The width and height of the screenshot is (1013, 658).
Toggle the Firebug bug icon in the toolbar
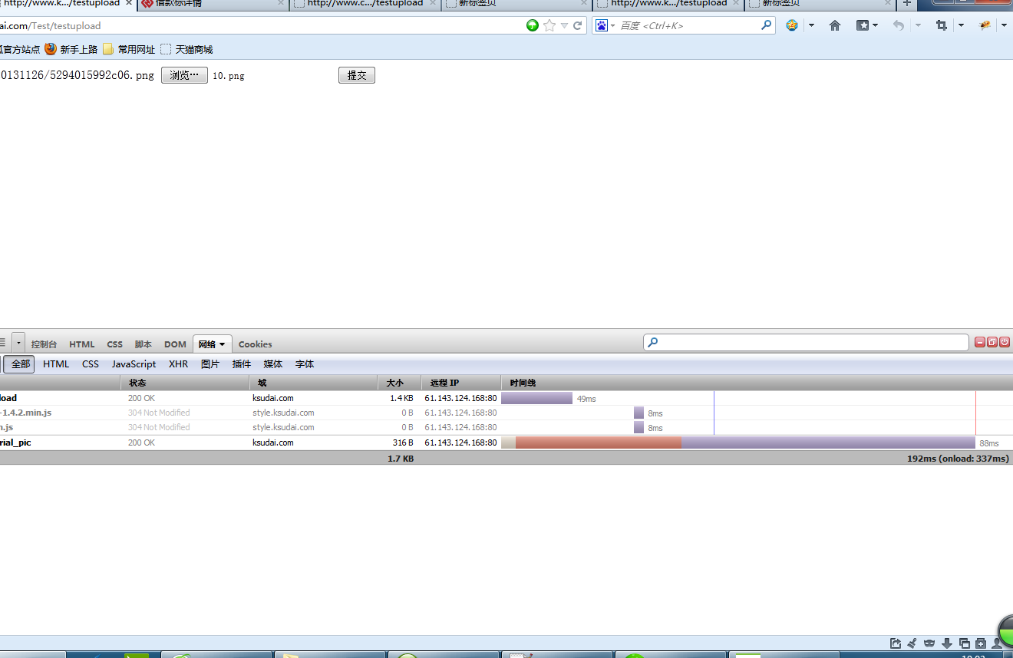[x=985, y=25]
